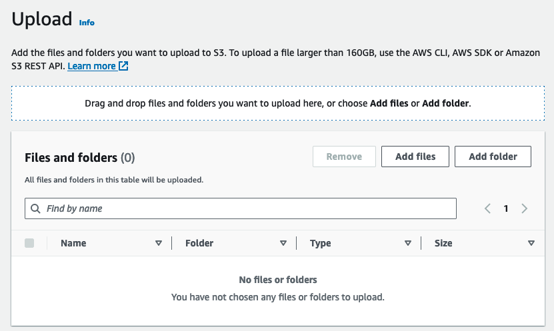Sort the table by the Folder header
The height and width of the screenshot is (331, 554).
tap(199, 243)
